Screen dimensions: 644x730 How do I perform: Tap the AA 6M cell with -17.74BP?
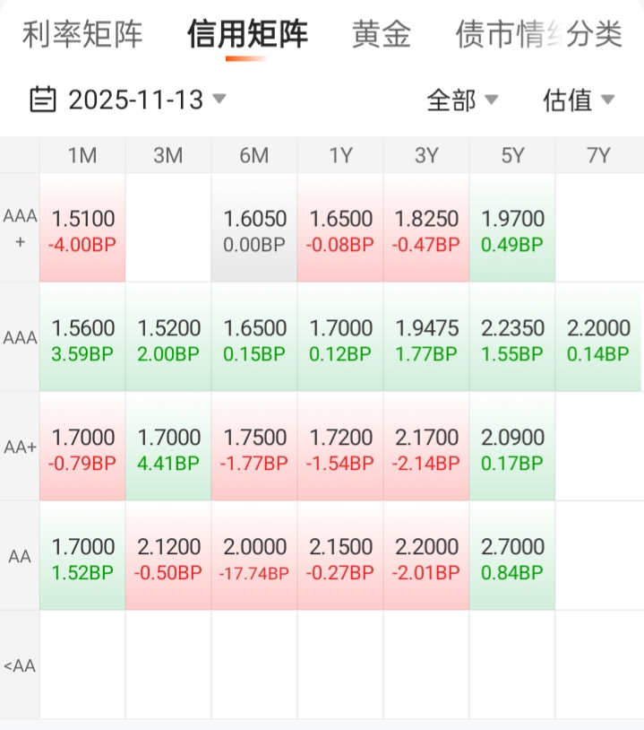(254, 556)
